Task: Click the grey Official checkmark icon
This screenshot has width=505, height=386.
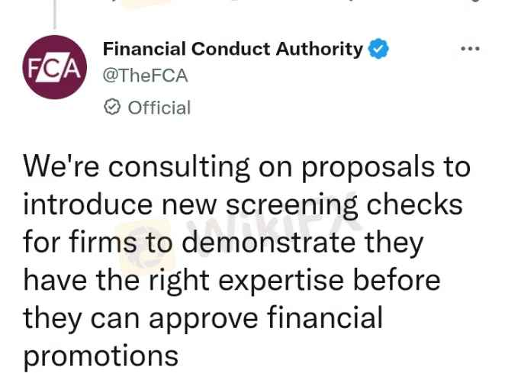Action: pos(111,108)
